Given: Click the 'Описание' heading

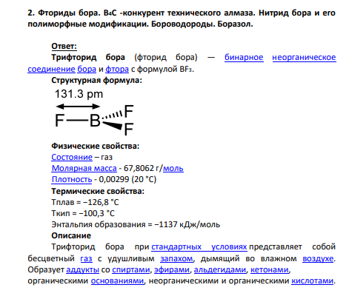Looking at the screenshot, I should 71,235.
